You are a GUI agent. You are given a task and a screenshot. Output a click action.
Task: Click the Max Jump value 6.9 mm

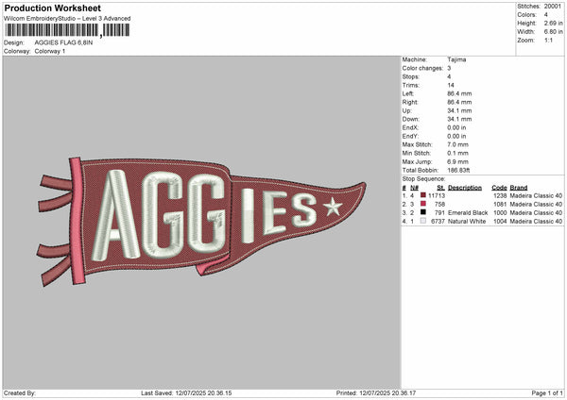coord(457,161)
